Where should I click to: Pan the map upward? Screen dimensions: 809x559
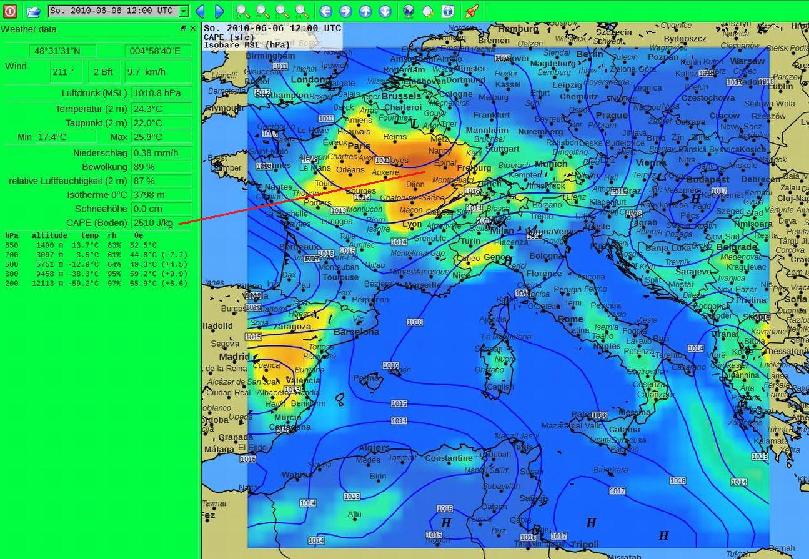pos(365,11)
